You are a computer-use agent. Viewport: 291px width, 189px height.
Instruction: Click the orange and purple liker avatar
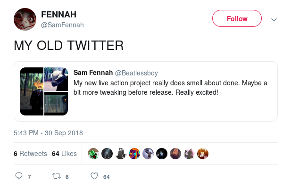(134, 154)
